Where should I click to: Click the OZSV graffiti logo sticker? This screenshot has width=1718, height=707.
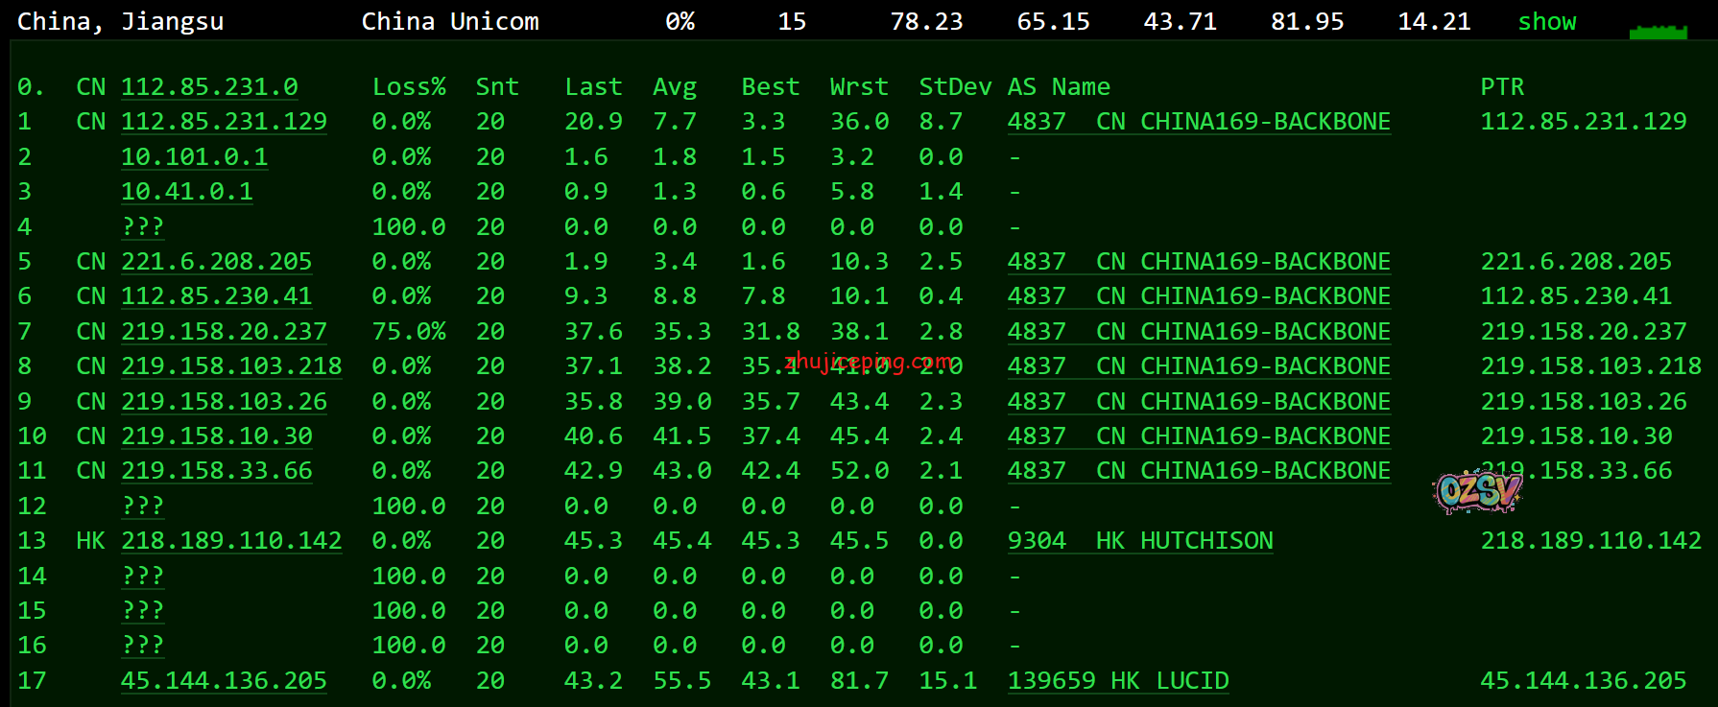pyautogui.click(x=1478, y=491)
